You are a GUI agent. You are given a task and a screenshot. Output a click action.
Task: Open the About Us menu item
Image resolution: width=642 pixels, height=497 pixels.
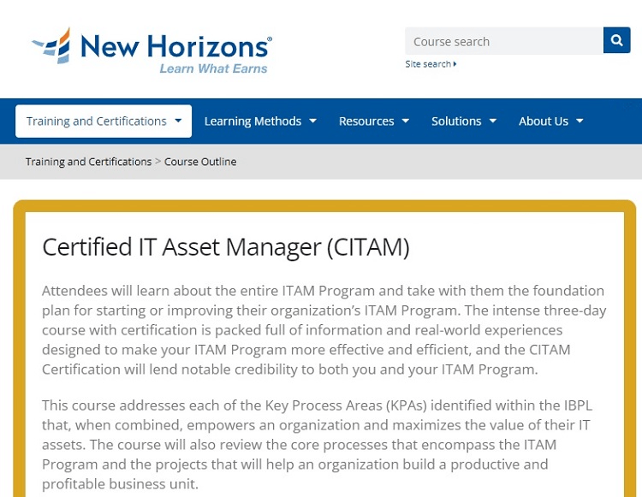[551, 121]
